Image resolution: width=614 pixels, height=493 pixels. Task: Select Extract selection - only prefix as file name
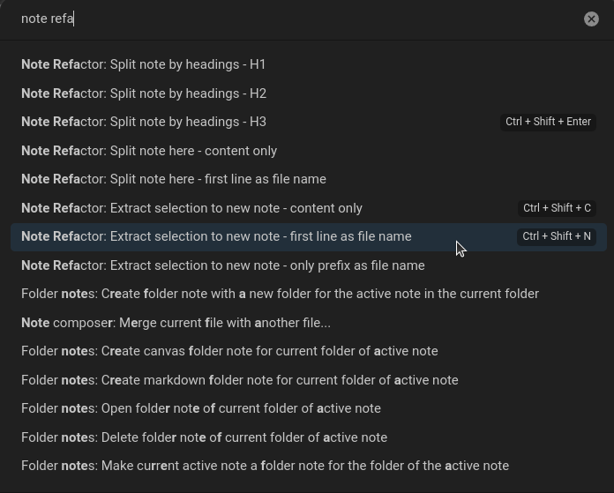click(223, 265)
